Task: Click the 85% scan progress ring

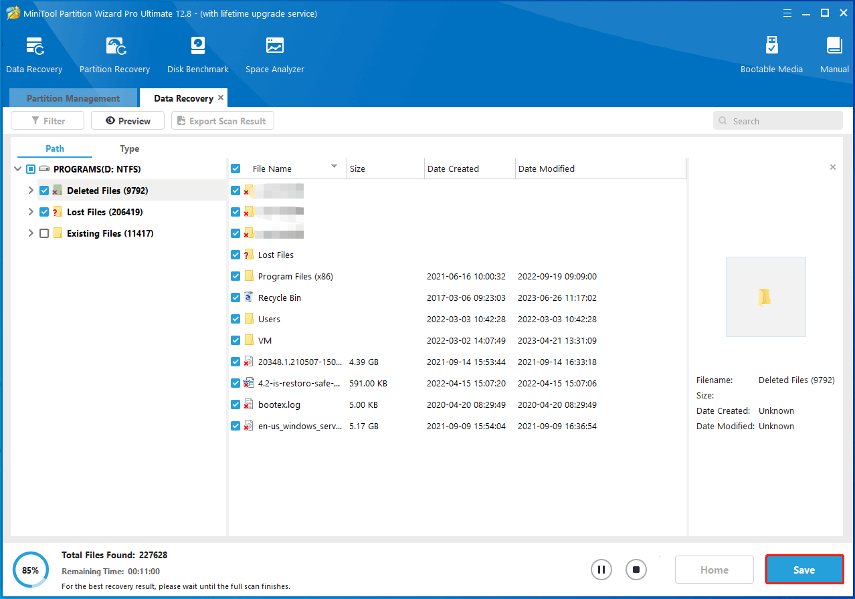Action: [30, 570]
